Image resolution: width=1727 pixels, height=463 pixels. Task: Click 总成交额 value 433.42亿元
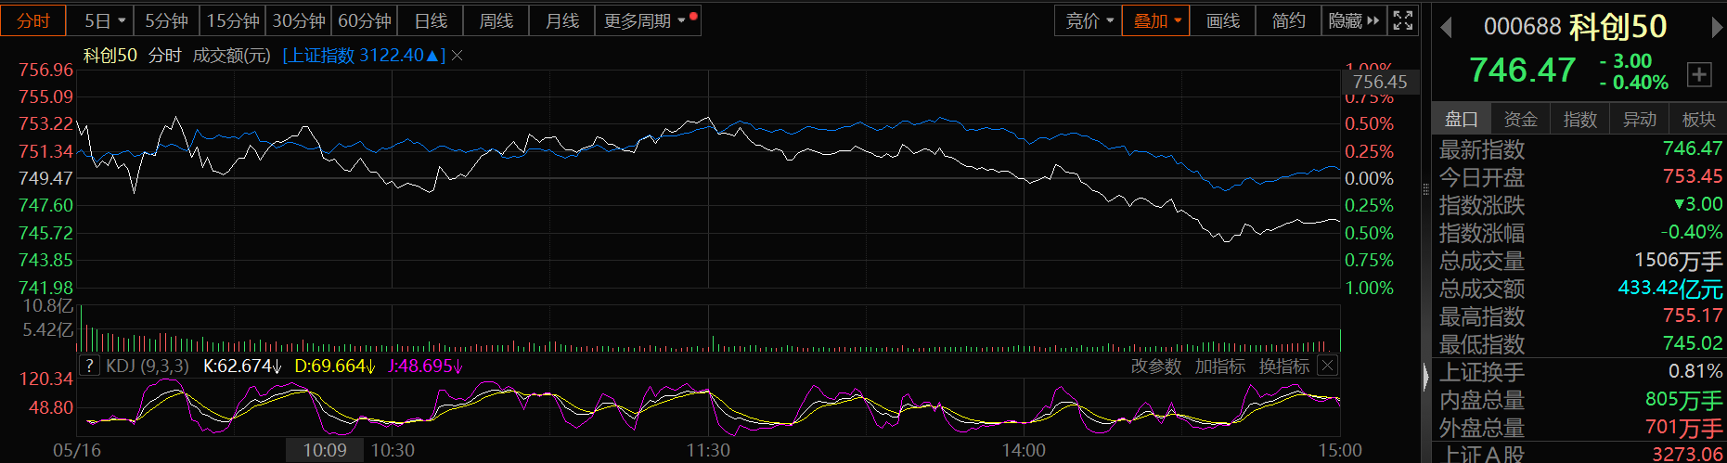click(1670, 289)
